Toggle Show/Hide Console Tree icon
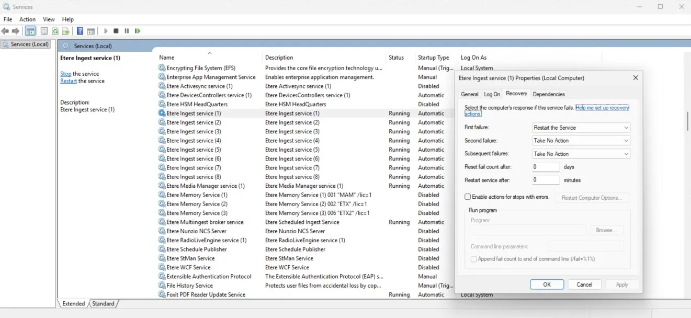The height and width of the screenshot is (318, 691). 31,31
